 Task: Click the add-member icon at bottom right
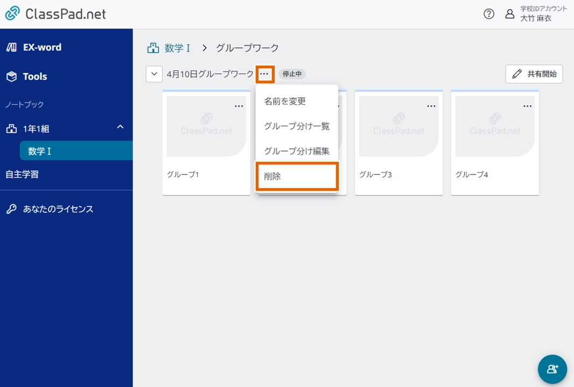[552, 369]
